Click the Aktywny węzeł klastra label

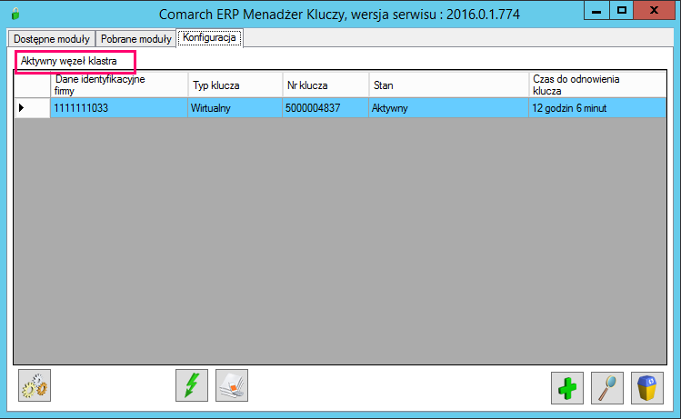pyautogui.click(x=68, y=61)
